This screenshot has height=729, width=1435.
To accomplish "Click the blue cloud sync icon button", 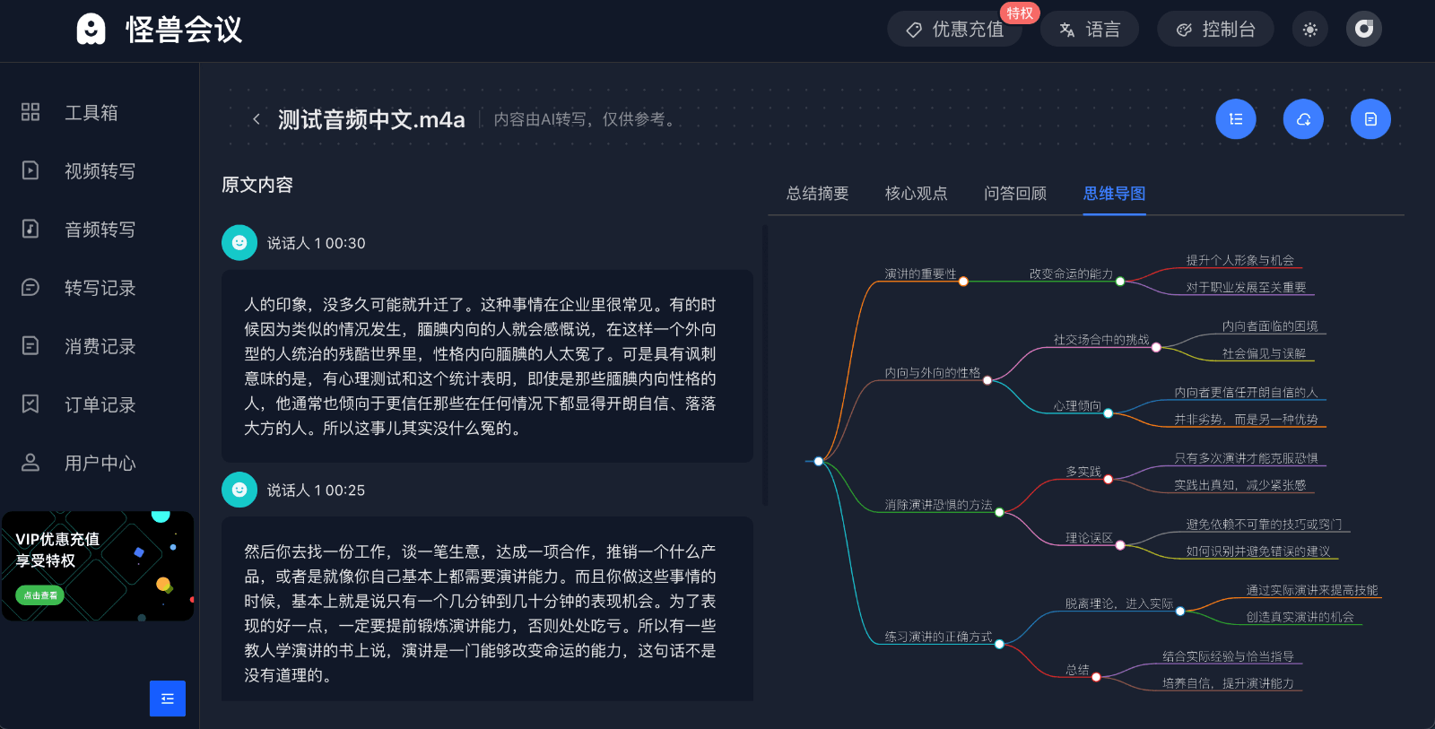I will (x=1303, y=119).
